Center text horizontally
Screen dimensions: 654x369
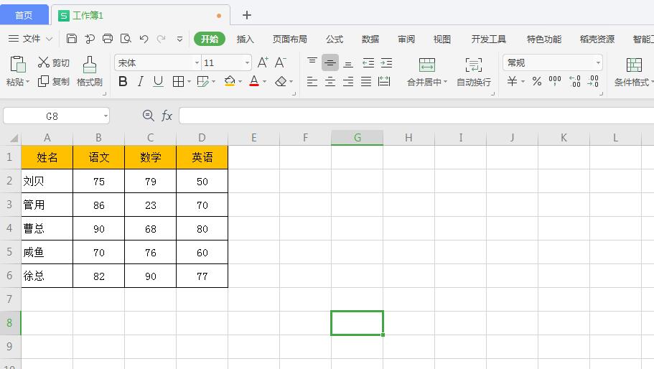pyautogui.click(x=330, y=81)
